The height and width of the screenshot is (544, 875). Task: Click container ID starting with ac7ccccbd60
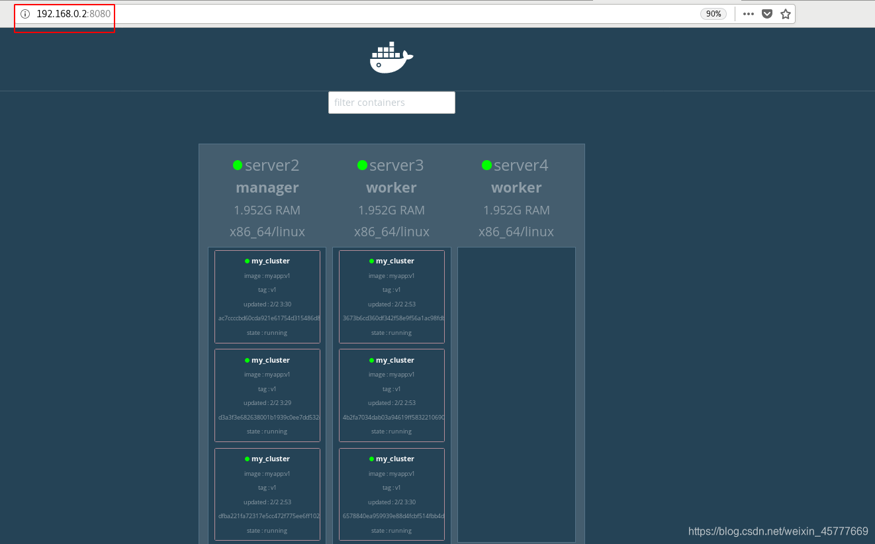pyautogui.click(x=269, y=318)
